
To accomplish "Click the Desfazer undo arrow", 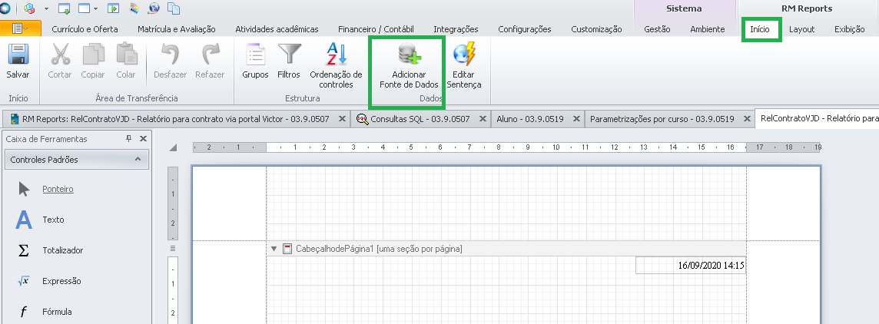I will click(x=169, y=55).
